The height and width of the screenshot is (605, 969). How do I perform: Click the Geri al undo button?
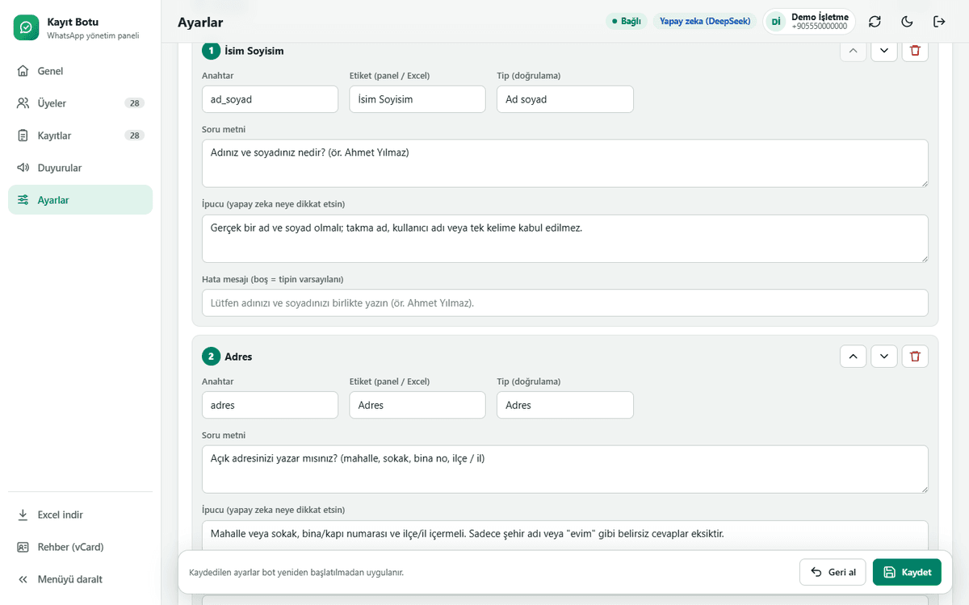[833, 572]
